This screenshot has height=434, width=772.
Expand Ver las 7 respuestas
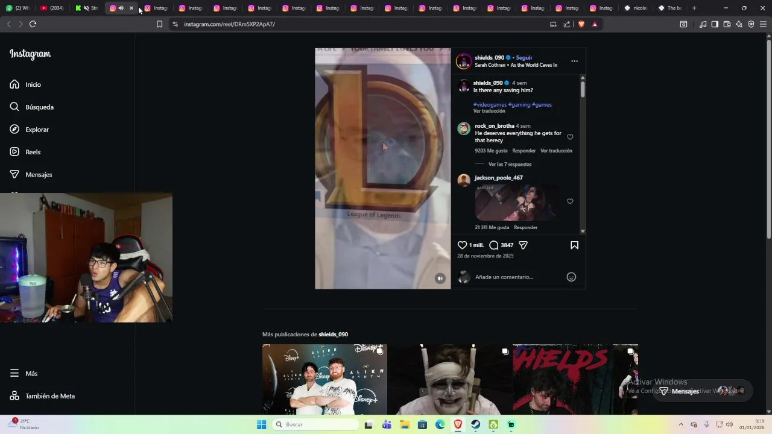tap(510, 164)
